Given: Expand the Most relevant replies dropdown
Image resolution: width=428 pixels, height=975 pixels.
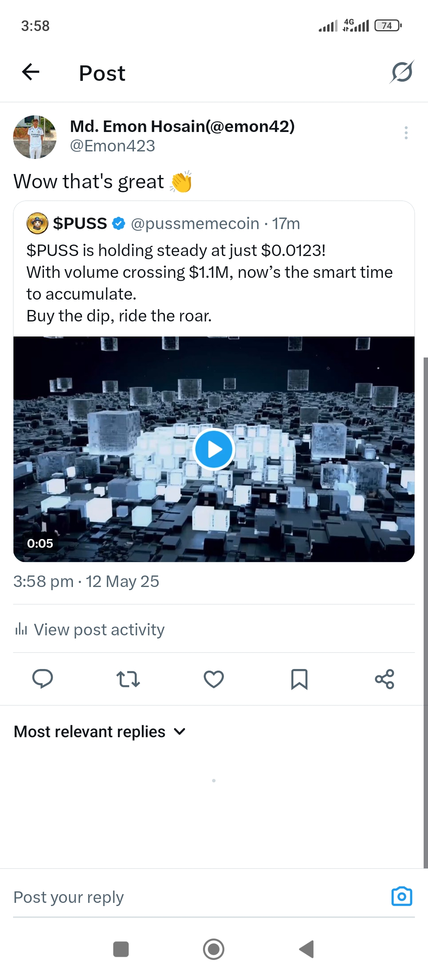Looking at the screenshot, I should tap(100, 732).
